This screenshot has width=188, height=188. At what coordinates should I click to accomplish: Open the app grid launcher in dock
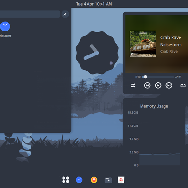[65, 180]
